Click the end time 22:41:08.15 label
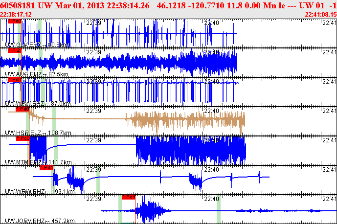 click(321, 15)
